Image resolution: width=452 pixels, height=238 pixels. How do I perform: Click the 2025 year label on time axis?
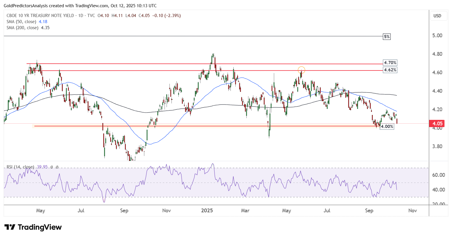click(207, 211)
